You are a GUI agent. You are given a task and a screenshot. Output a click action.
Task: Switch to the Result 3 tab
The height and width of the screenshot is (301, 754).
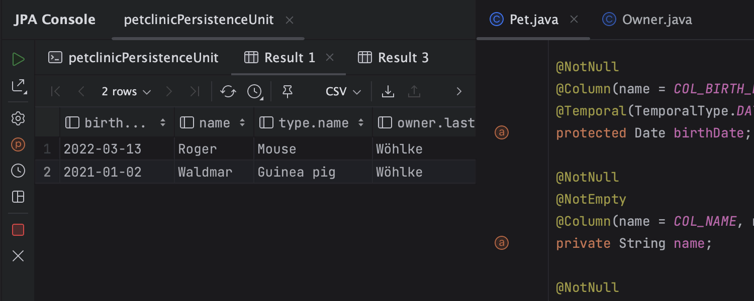point(393,58)
